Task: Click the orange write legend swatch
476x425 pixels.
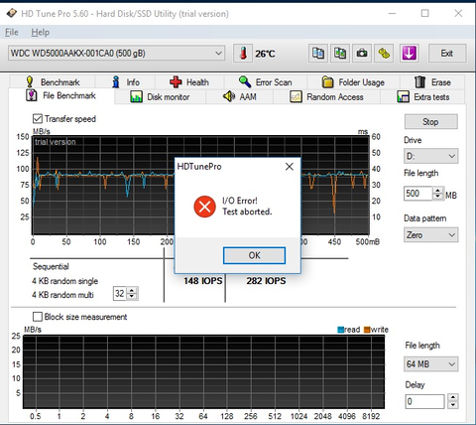Action: (367, 330)
